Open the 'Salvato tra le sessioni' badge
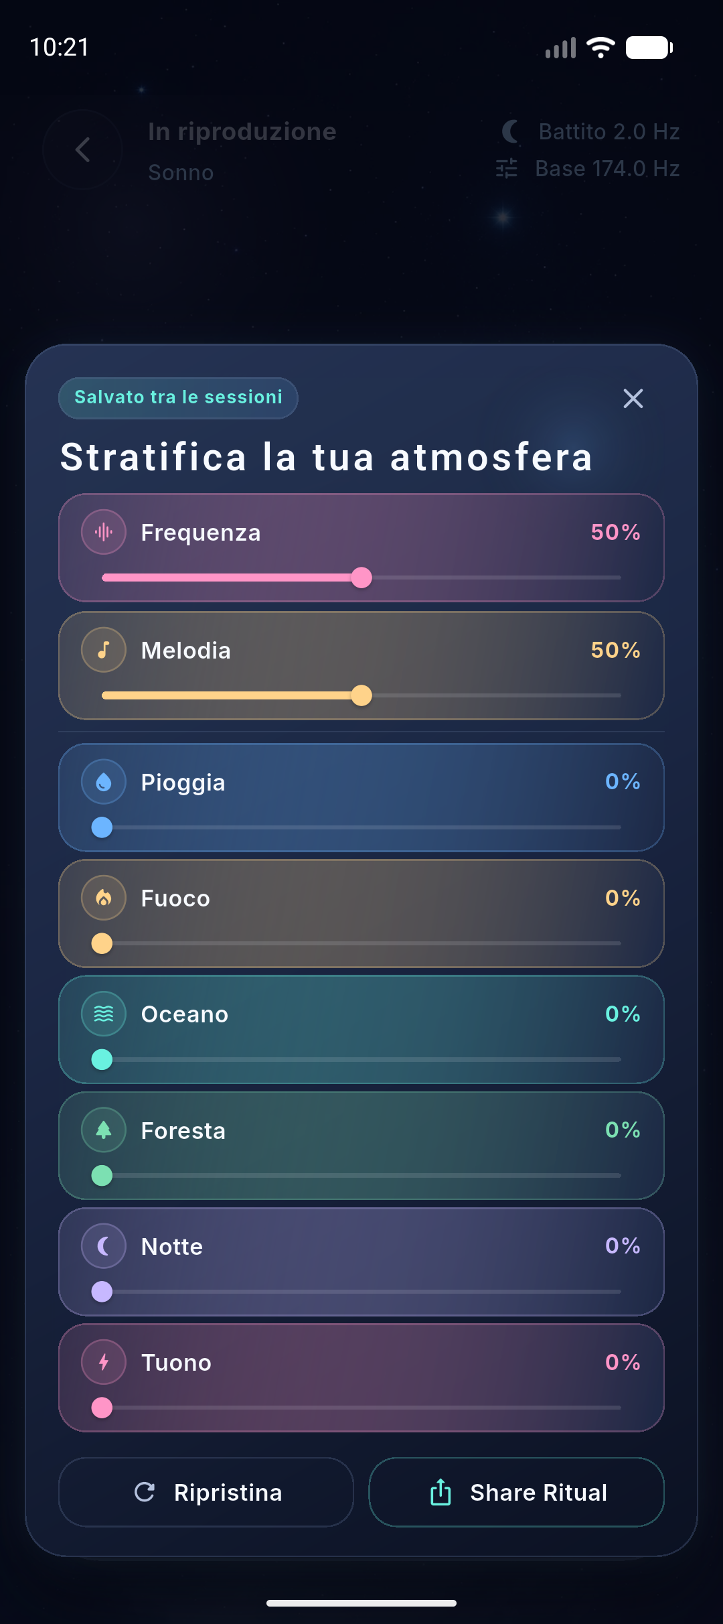 click(x=178, y=397)
